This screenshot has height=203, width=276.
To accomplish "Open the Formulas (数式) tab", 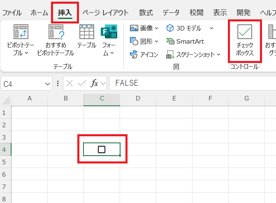I will (x=146, y=13).
